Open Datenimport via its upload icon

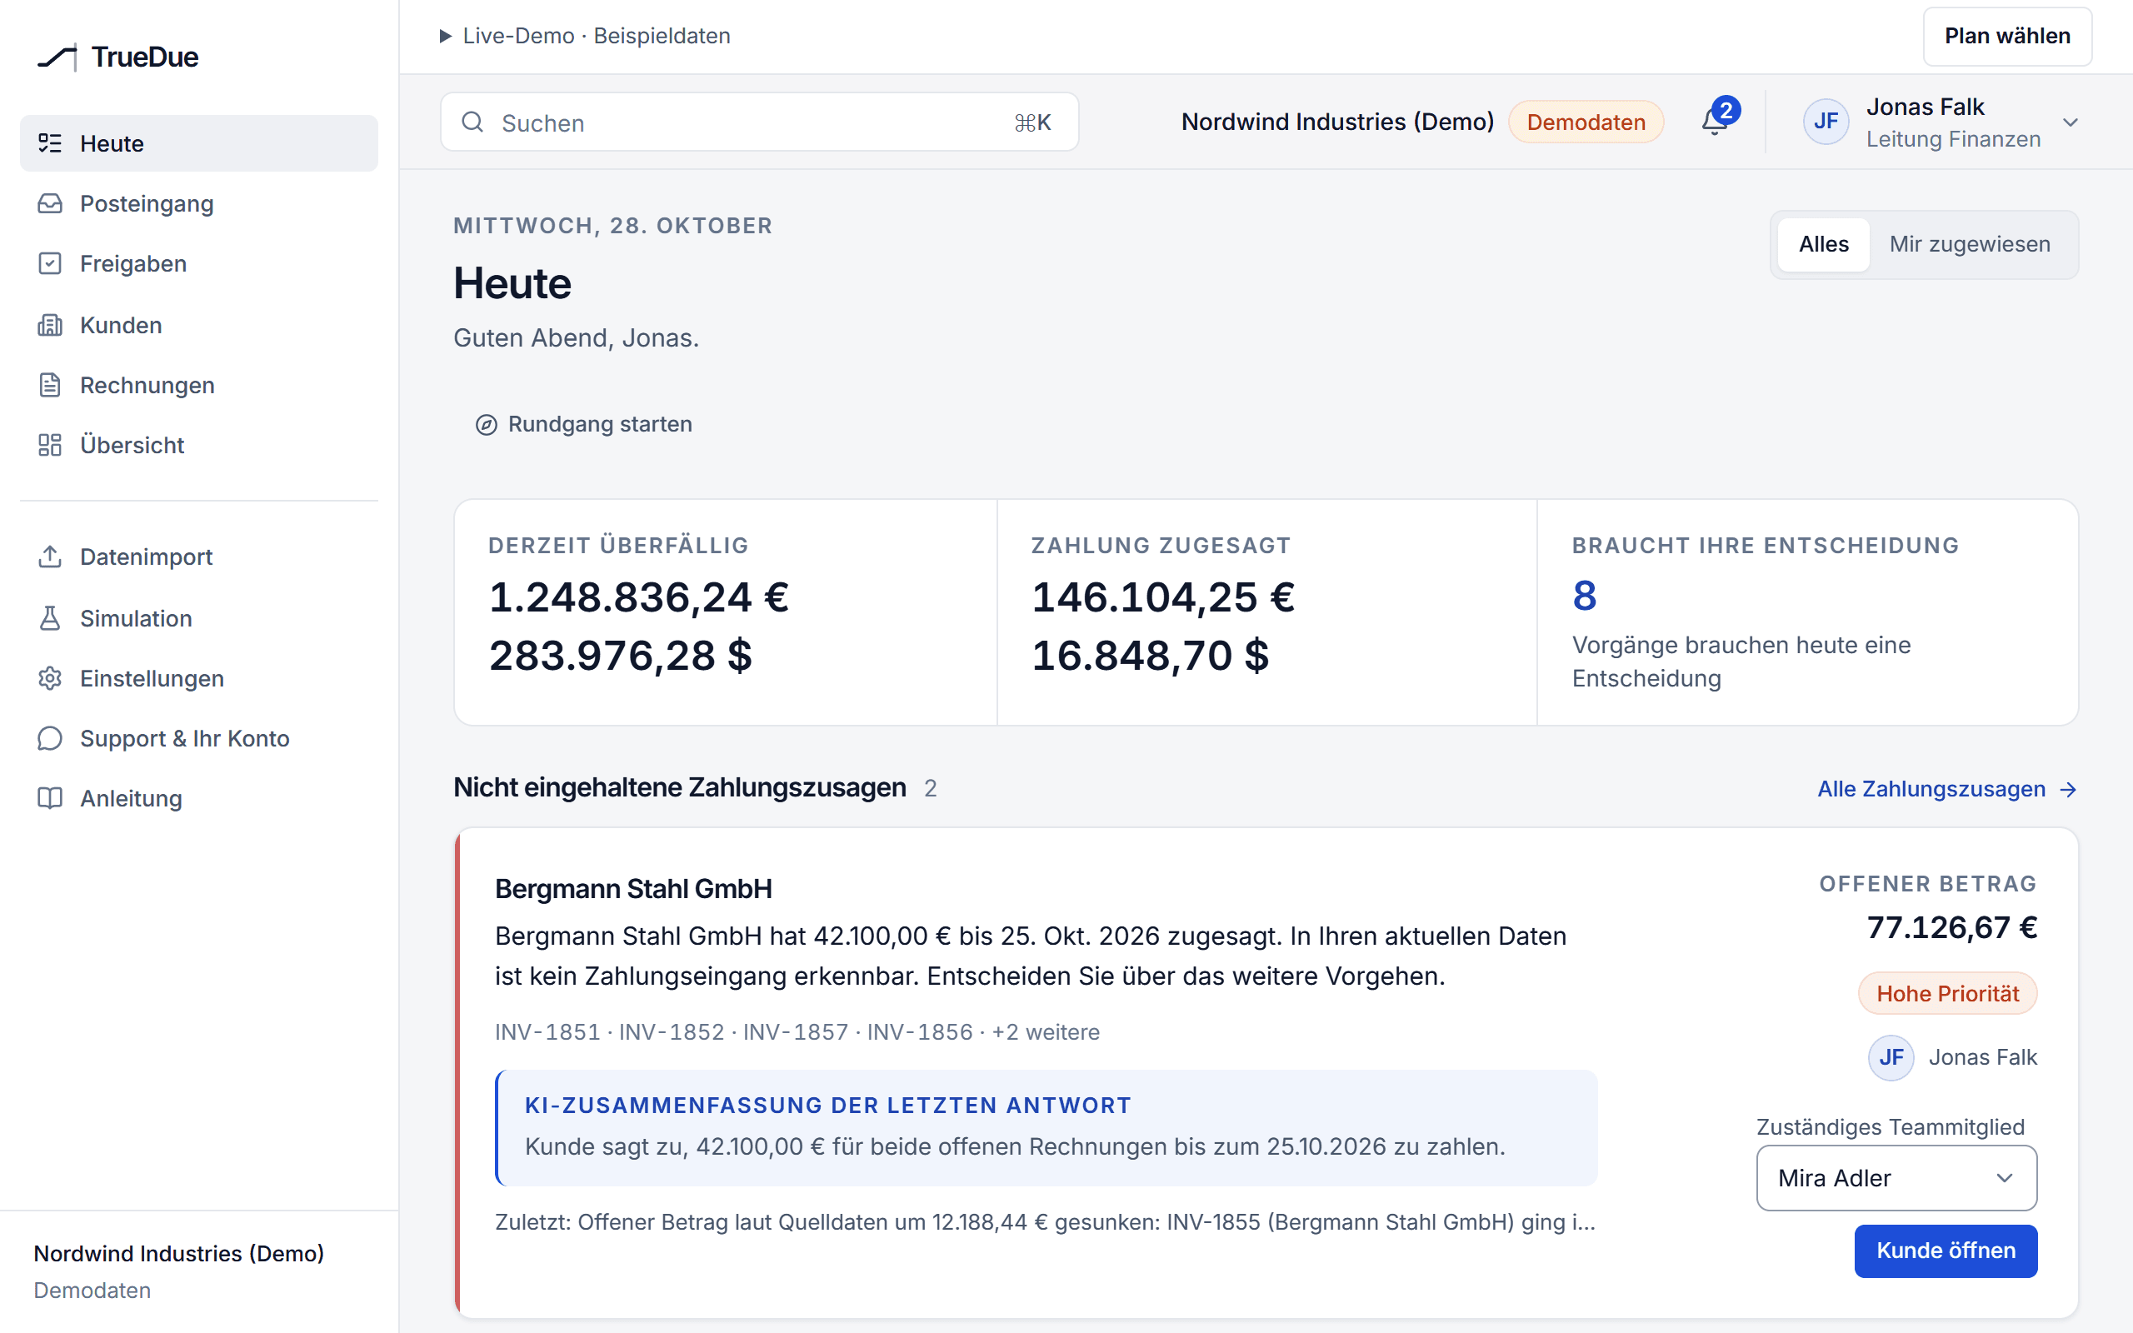tap(50, 557)
